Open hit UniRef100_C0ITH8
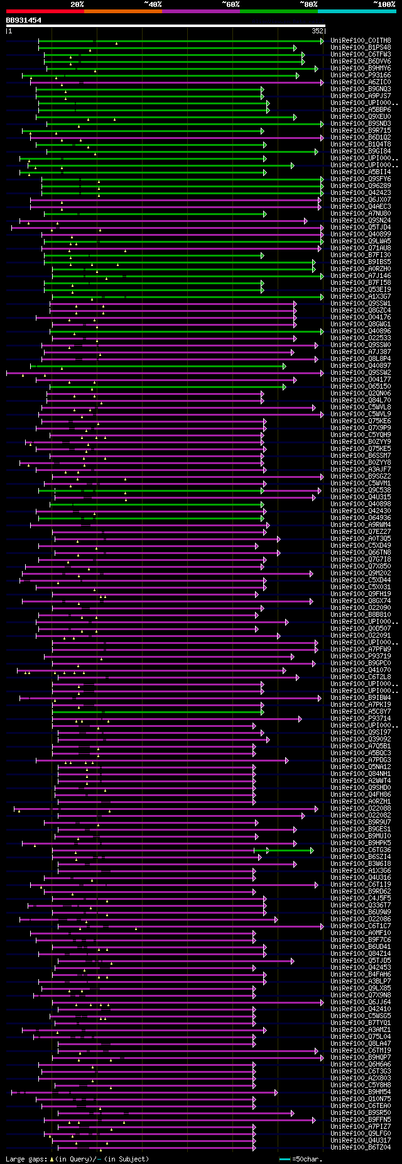402x1164 pixels. (361, 40)
